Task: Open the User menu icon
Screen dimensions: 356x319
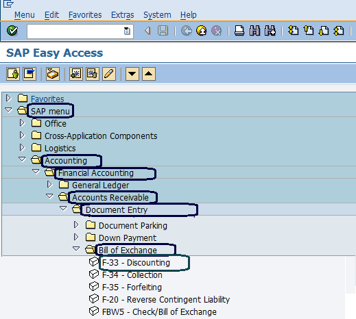Action: (x=13, y=74)
